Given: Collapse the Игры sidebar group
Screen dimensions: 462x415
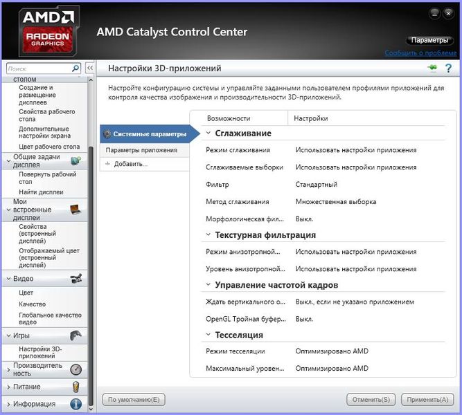Looking at the screenshot, I should (x=8, y=335).
